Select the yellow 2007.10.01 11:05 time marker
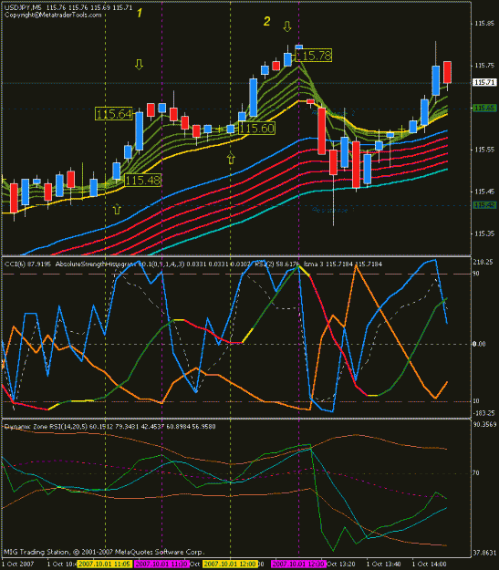 (104, 565)
